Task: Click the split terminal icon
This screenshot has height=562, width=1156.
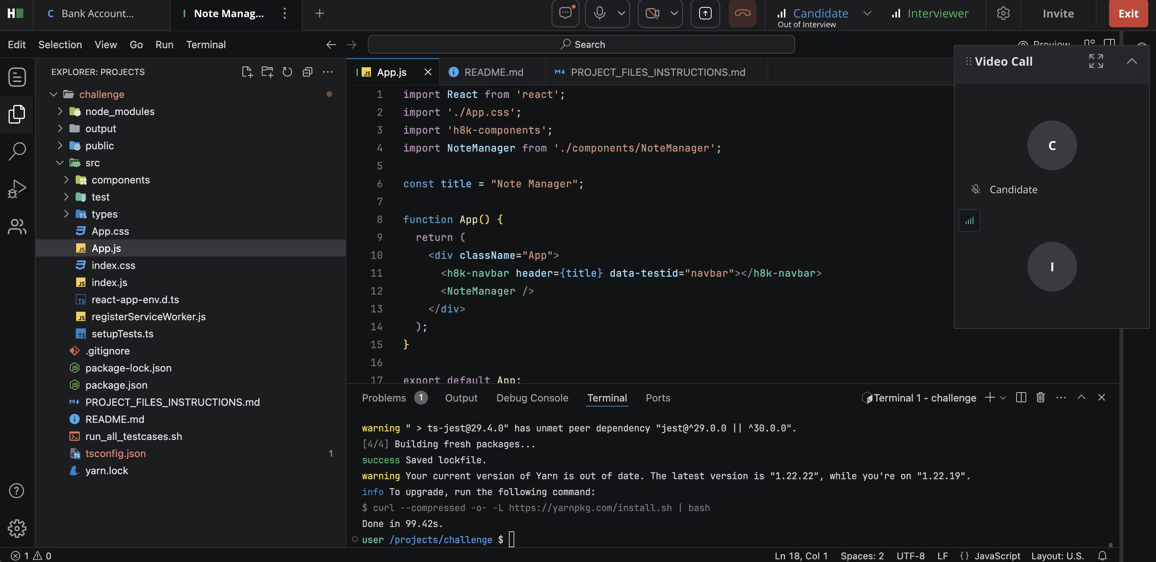Action: (x=1021, y=398)
